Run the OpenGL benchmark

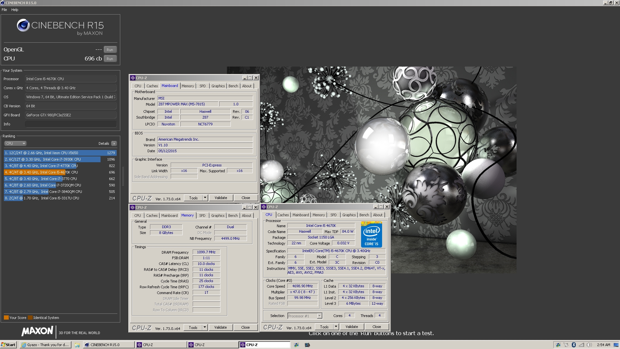click(x=110, y=50)
